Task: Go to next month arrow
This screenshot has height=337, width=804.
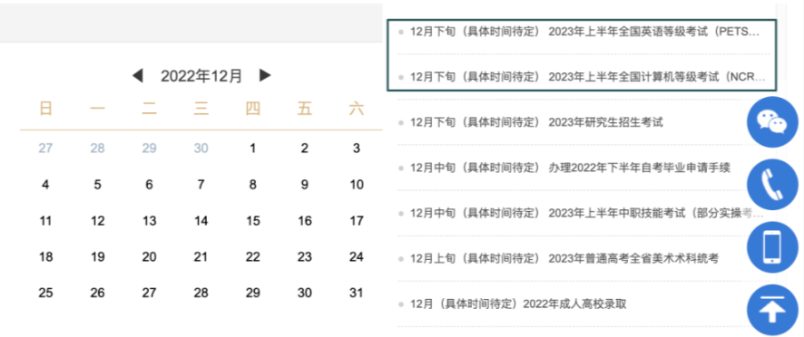Action: pyautogui.click(x=265, y=76)
